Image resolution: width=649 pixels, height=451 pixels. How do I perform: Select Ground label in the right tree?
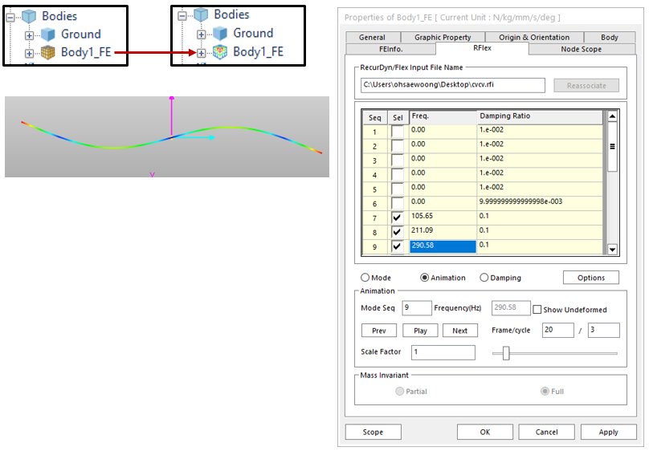coord(253,33)
